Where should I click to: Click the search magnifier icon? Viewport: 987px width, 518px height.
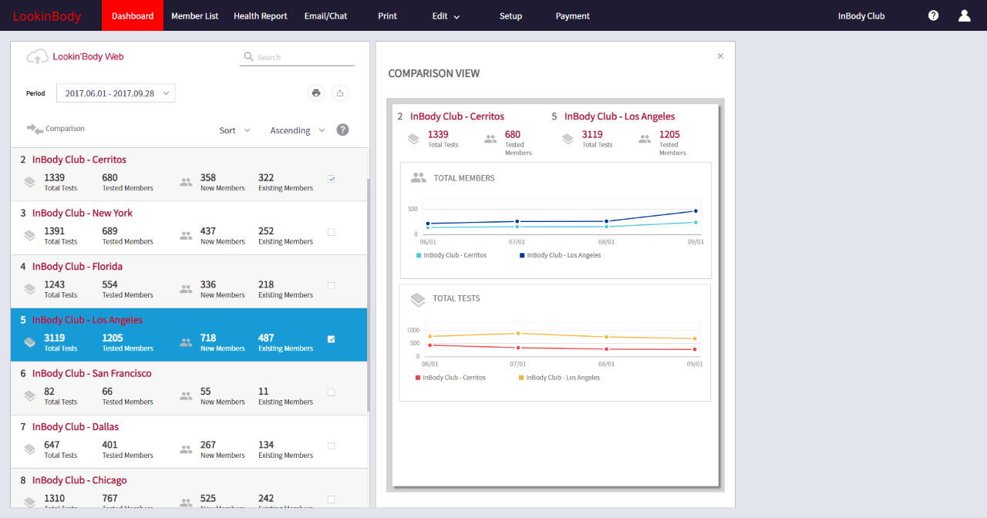click(248, 56)
